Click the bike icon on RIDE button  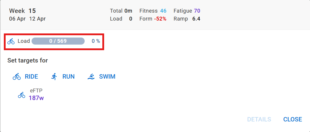pyautogui.click(x=17, y=77)
